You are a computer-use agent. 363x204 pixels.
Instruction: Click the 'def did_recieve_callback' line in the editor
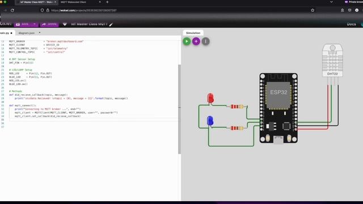38,95
